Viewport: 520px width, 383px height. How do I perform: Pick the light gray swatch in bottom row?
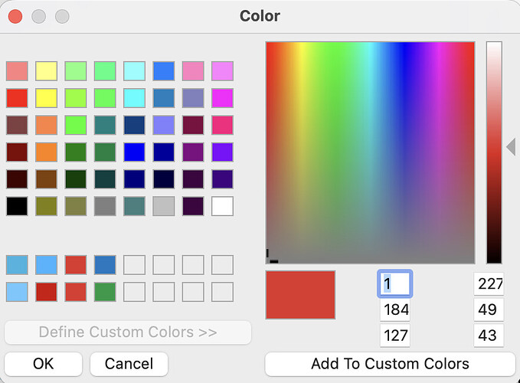[x=164, y=206]
